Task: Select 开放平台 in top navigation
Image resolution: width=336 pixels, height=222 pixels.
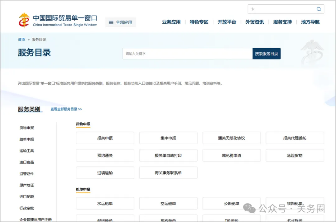Action: tap(226, 22)
